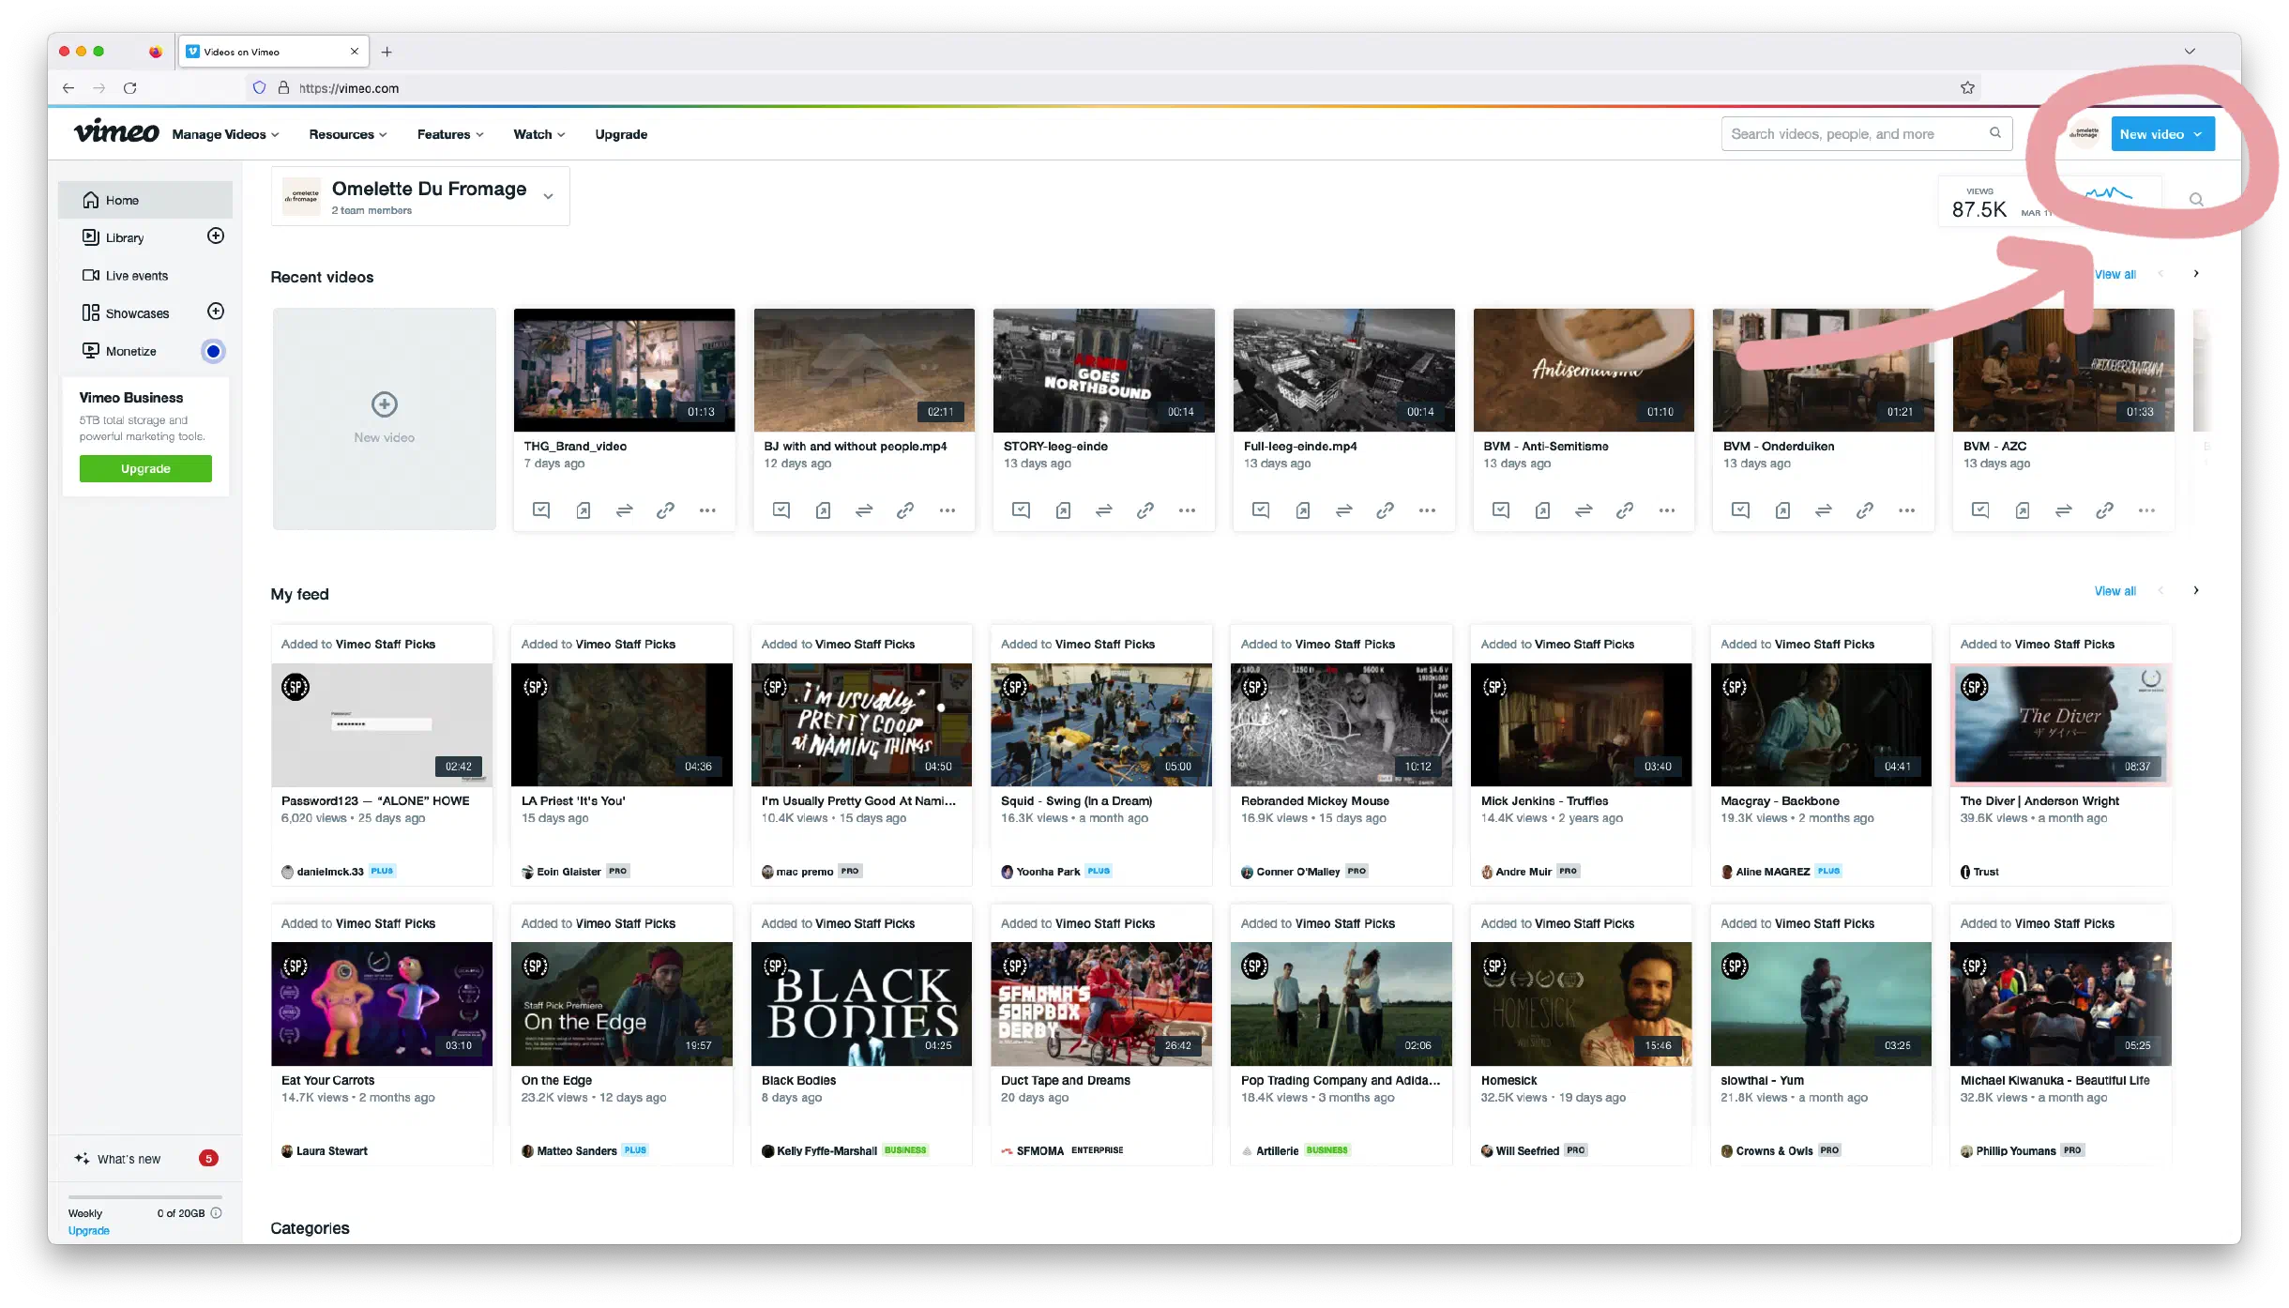Image resolution: width=2289 pixels, height=1308 pixels.
Task: Click the New video placeholder card
Action: (x=384, y=418)
